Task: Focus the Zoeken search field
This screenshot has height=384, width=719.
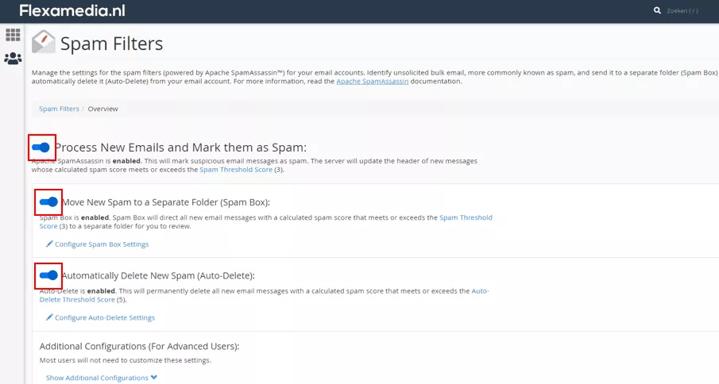Action: coord(682,10)
